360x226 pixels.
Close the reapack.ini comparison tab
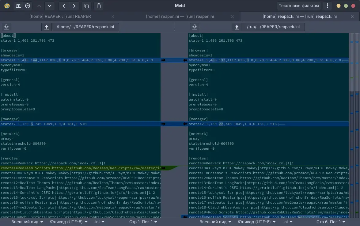(x=352, y=17)
